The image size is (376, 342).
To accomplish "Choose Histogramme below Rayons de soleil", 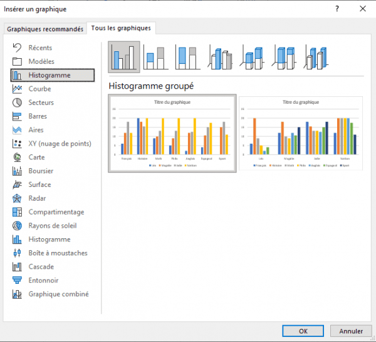I will [53, 239].
